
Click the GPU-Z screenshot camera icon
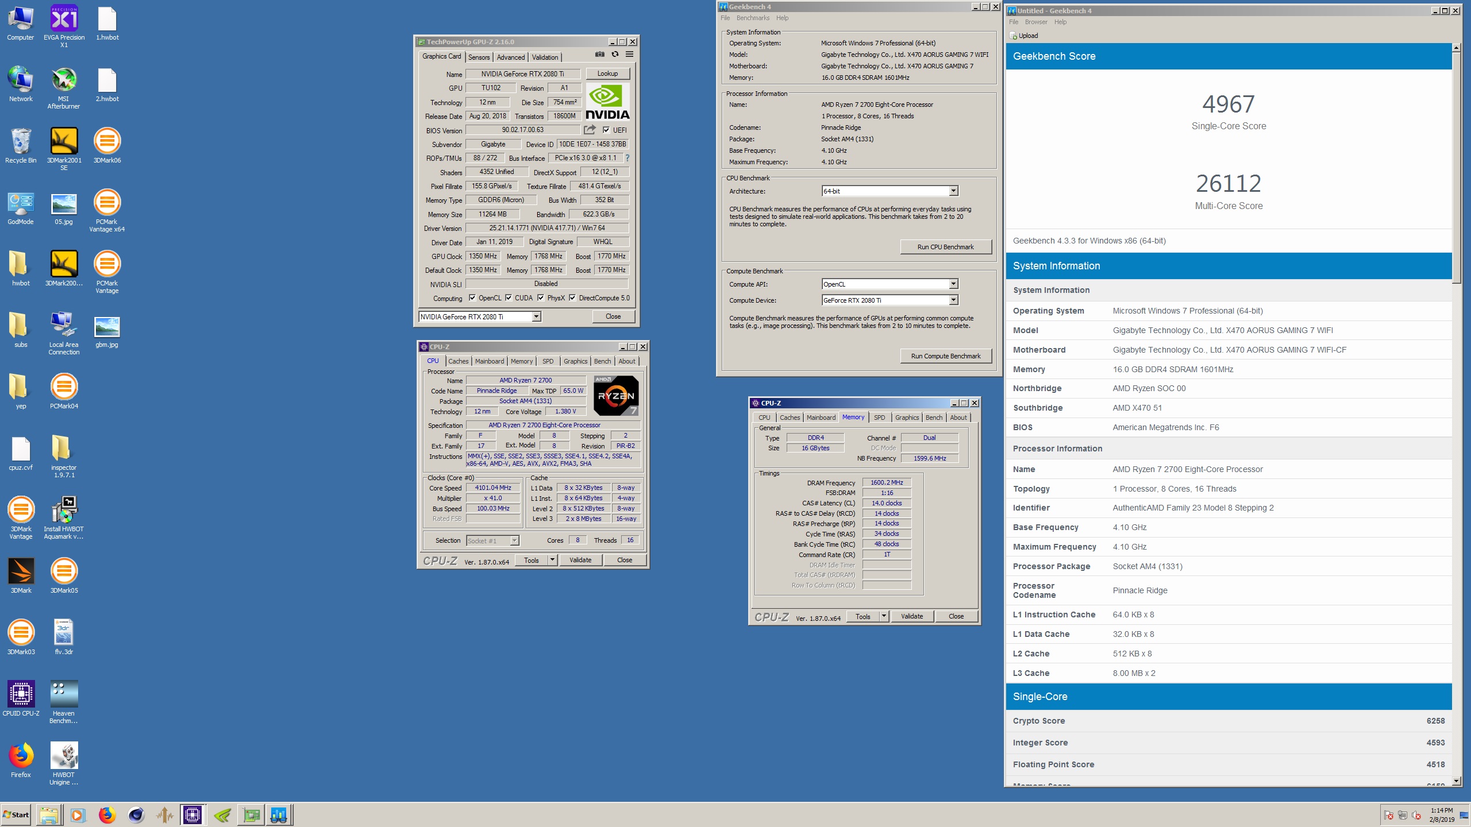[599, 55]
